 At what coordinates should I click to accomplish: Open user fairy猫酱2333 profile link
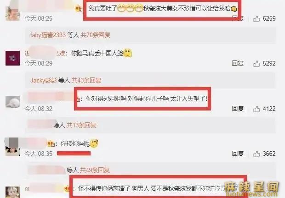click(48, 35)
